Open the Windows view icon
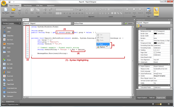This screenshot has height=107, width=174. (148, 10)
